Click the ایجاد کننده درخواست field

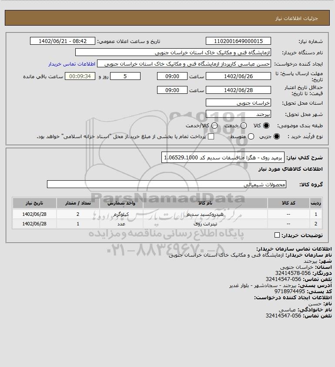tap(184, 64)
